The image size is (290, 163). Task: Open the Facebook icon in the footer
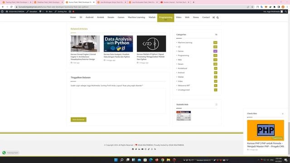coord(133,149)
